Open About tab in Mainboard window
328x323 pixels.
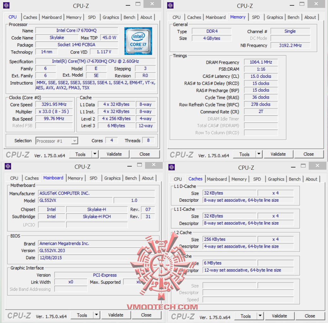[148, 178]
